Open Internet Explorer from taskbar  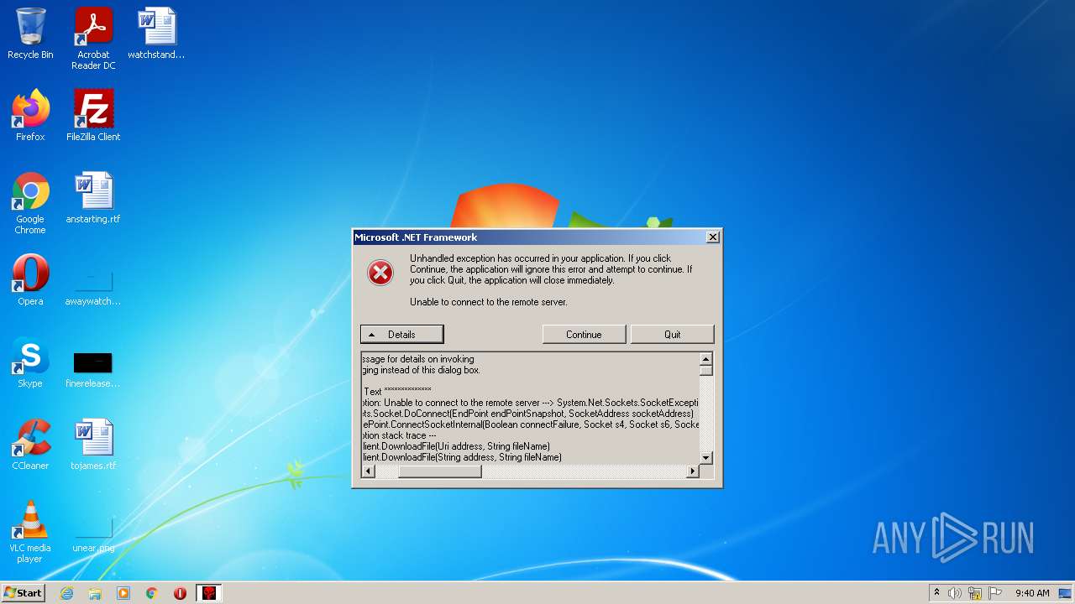(x=67, y=593)
